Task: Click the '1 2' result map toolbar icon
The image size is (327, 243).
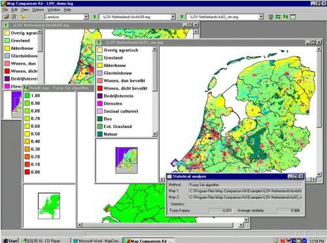Action: (x=286, y=17)
